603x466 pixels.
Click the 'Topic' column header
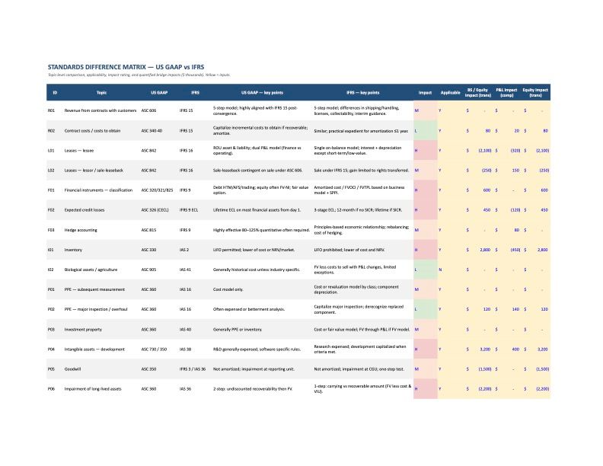pyautogui.click(x=101, y=93)
